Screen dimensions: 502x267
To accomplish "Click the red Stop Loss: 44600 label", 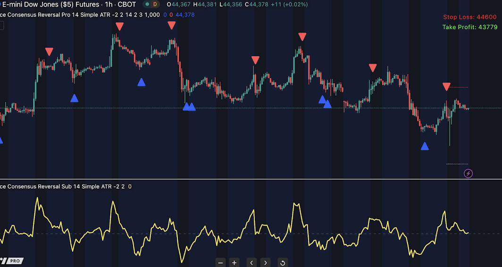I will point(469,17).
